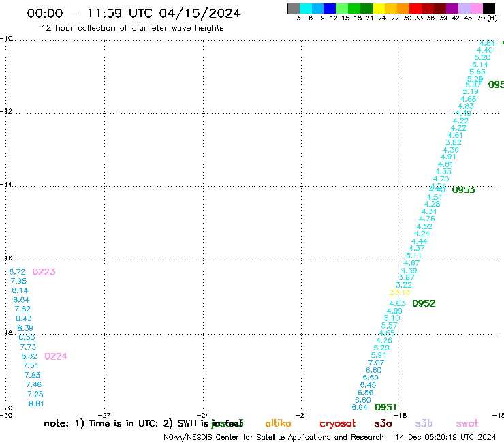Image resolution: width=504 pixels, height=443 pixels.
Task: Click the purple swatch in the color scale
Action: [x=452, y=8]
